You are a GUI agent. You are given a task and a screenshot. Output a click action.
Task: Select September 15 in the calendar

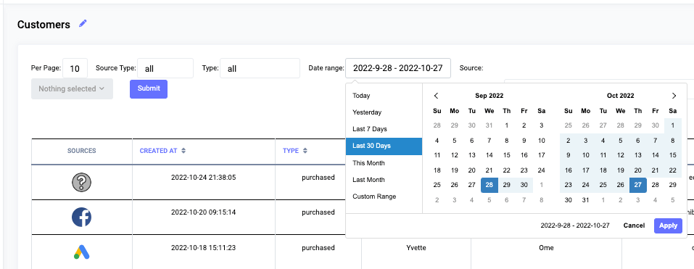tap(507, 155)
